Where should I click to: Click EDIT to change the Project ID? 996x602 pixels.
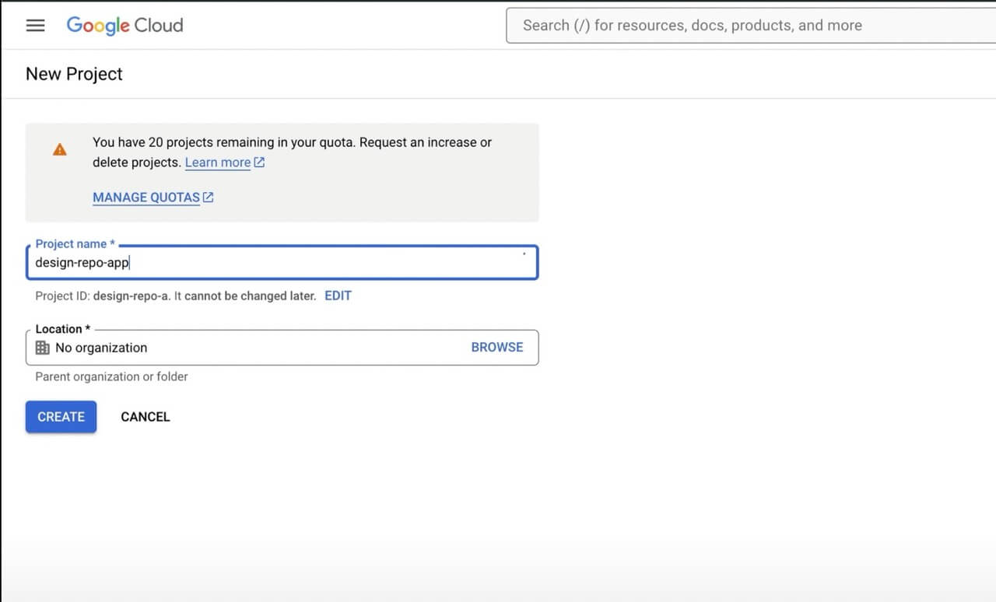338,296
